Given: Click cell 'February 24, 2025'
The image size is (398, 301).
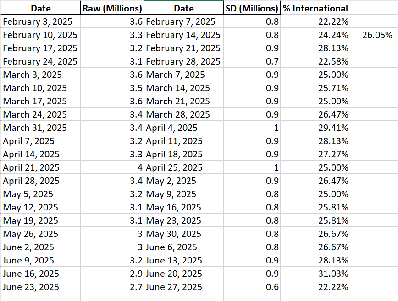Looking at the screenshot, I should pos(41,61).
